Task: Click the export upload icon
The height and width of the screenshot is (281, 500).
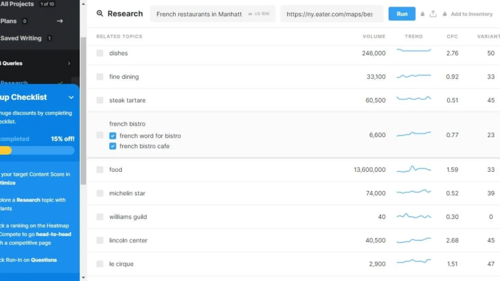Action: pos(433,14)
